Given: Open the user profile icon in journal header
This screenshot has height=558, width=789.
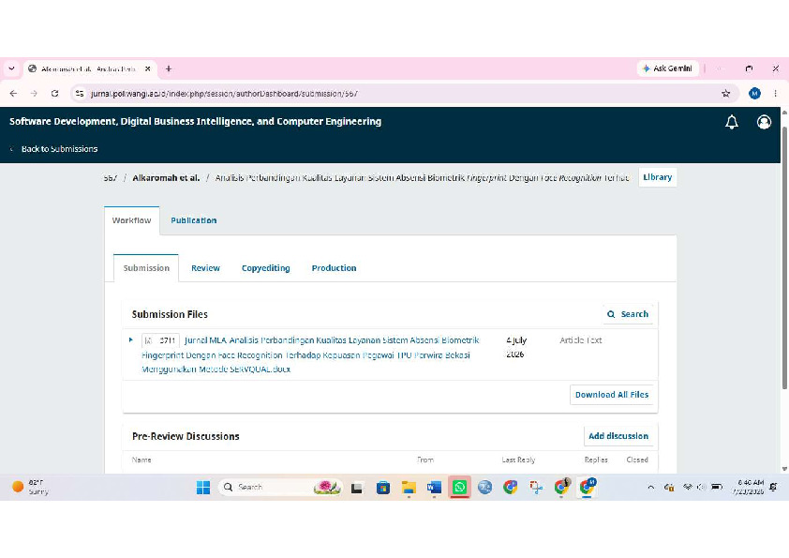Looking at the screenshot, I should pyautogui.click(x=764, y=122).
